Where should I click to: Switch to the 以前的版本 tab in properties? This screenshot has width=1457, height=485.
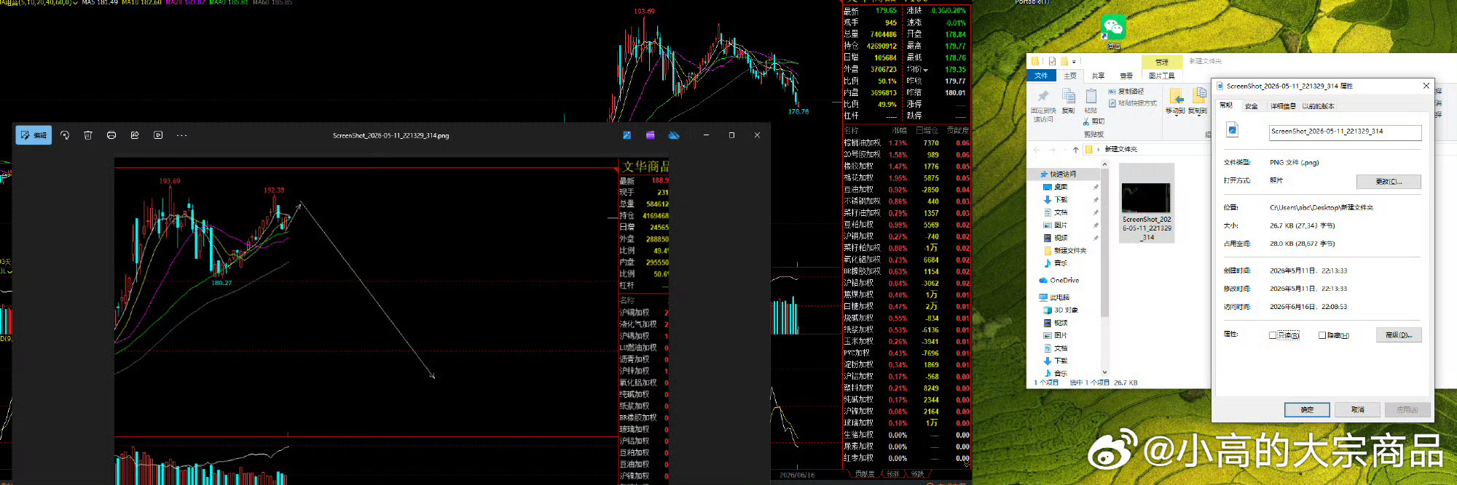click(1318, 106)
